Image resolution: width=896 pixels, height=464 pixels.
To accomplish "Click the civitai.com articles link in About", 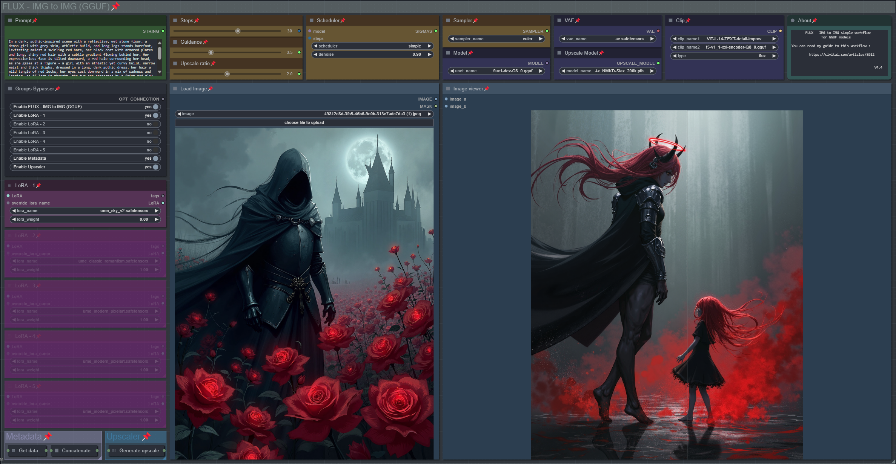I will click(841, 55).
